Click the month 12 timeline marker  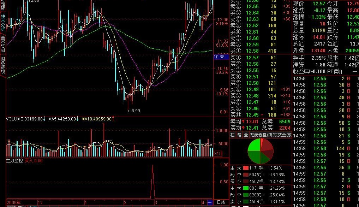coord(40,203)
